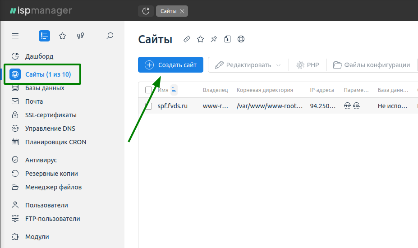Collapse the sidebar with hamburger icon
The width and height of the screenshot is (418, 248).
pyautogui.click(x=15, y=36)
